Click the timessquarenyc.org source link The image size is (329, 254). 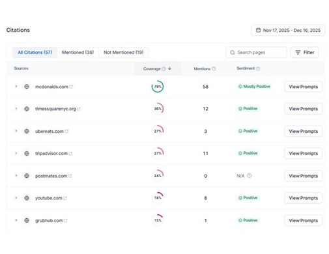click(x=55, y=109)
